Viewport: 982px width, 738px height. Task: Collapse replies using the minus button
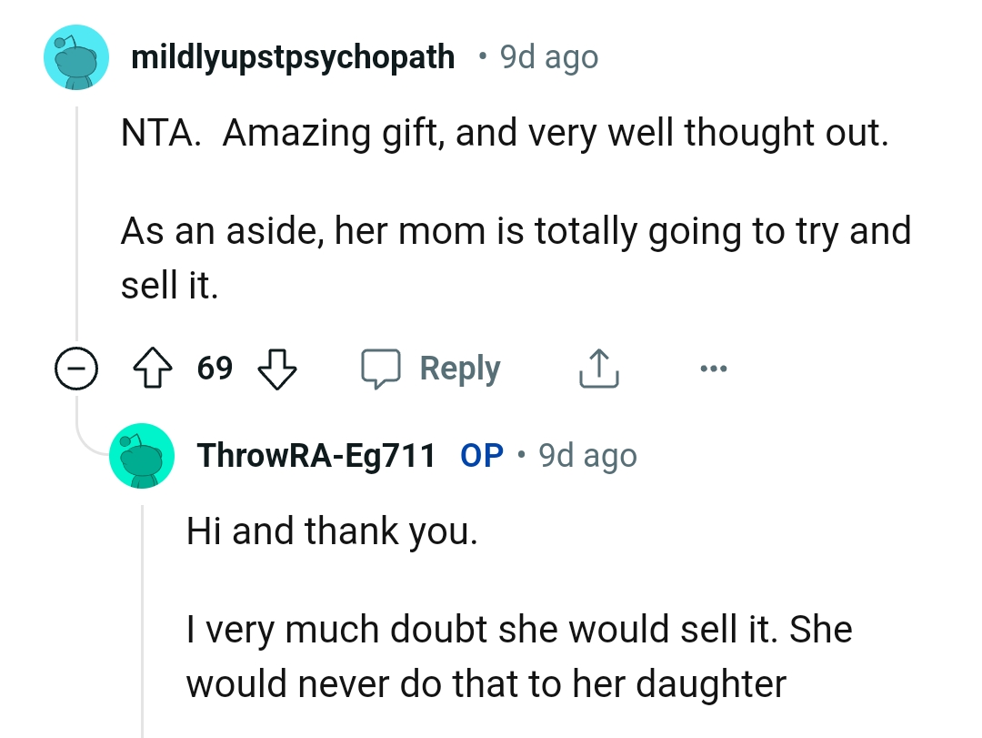(x=77, y=368)
